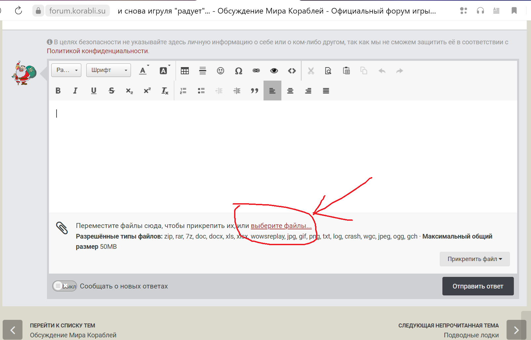
Task: Insert a spoiler using eye icon
Action: (274, 71)
